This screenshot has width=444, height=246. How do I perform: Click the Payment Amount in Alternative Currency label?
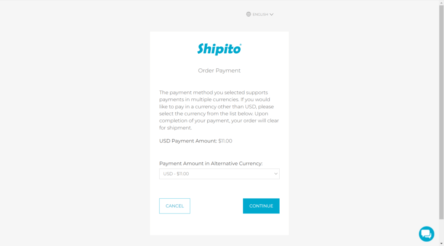click(211, 163)
